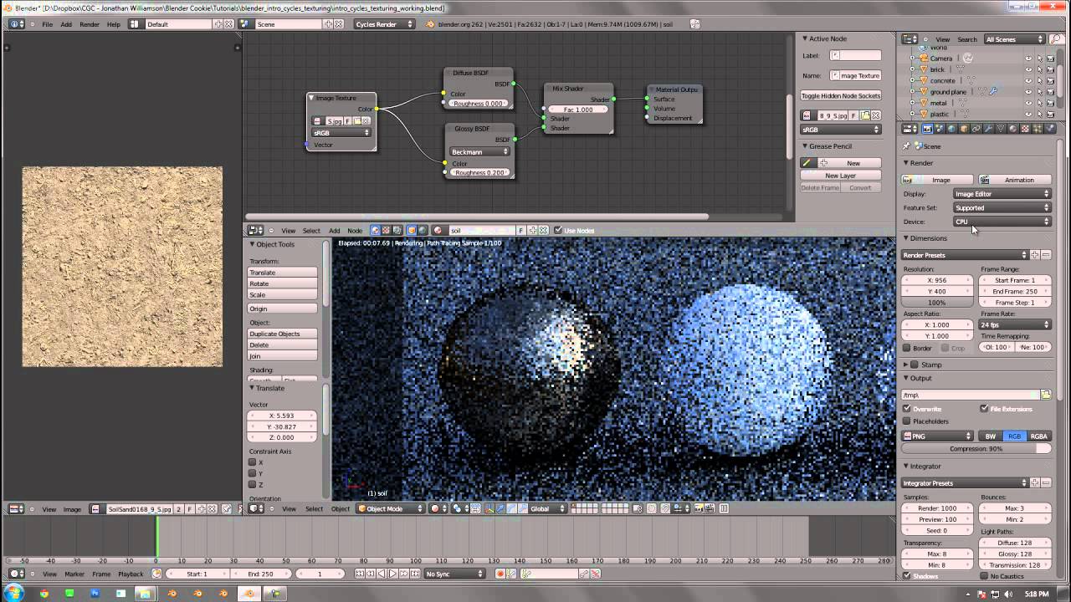The height and width of the screenshot is (602, 1071).
Task: Adjust the Compression 90% slider
Action: click(976, 449)
